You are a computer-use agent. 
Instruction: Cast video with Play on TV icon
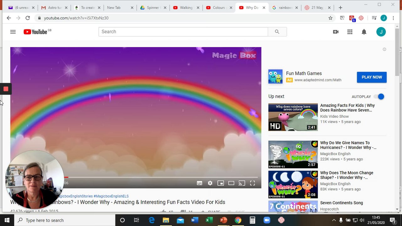[x=242, y=183]
